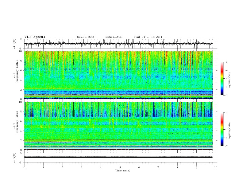Click the lower PSD color bar
This screenshot has width=243, height=188.
pyautogui.click(x=222, y=129)
